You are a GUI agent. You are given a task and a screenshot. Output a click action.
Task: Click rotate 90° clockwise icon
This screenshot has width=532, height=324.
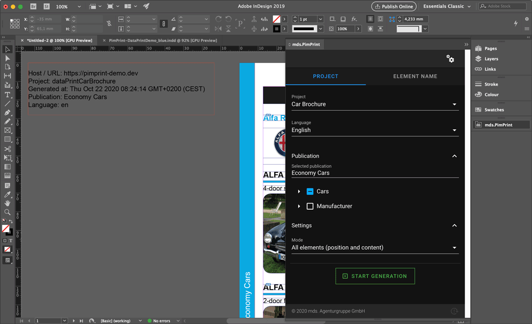[x=219, y=19]
